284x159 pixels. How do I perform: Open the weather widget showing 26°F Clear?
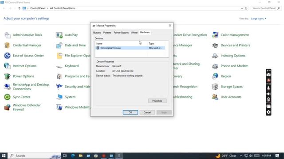(226, 156)
